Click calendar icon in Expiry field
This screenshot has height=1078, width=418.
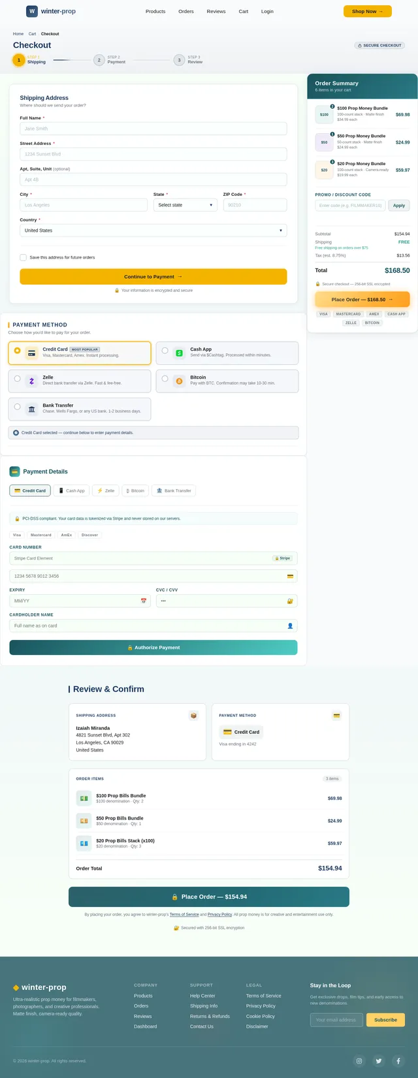144,601
